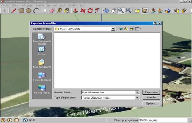Select the Orbit camera tool
The height and width of the screenshot is (123, 192).
click(106, 11)
